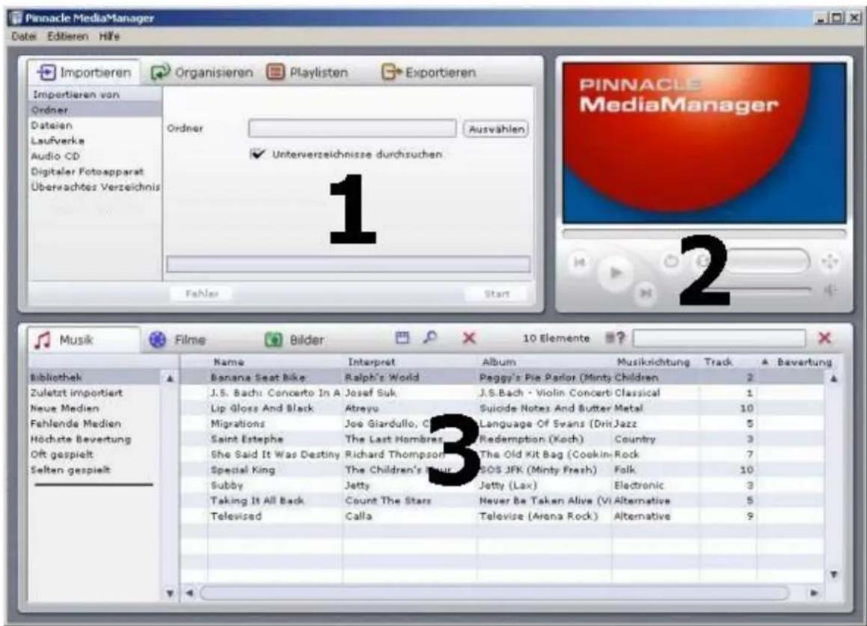Select the Migrations track row
867x626 pixels.
coord(502,423)
